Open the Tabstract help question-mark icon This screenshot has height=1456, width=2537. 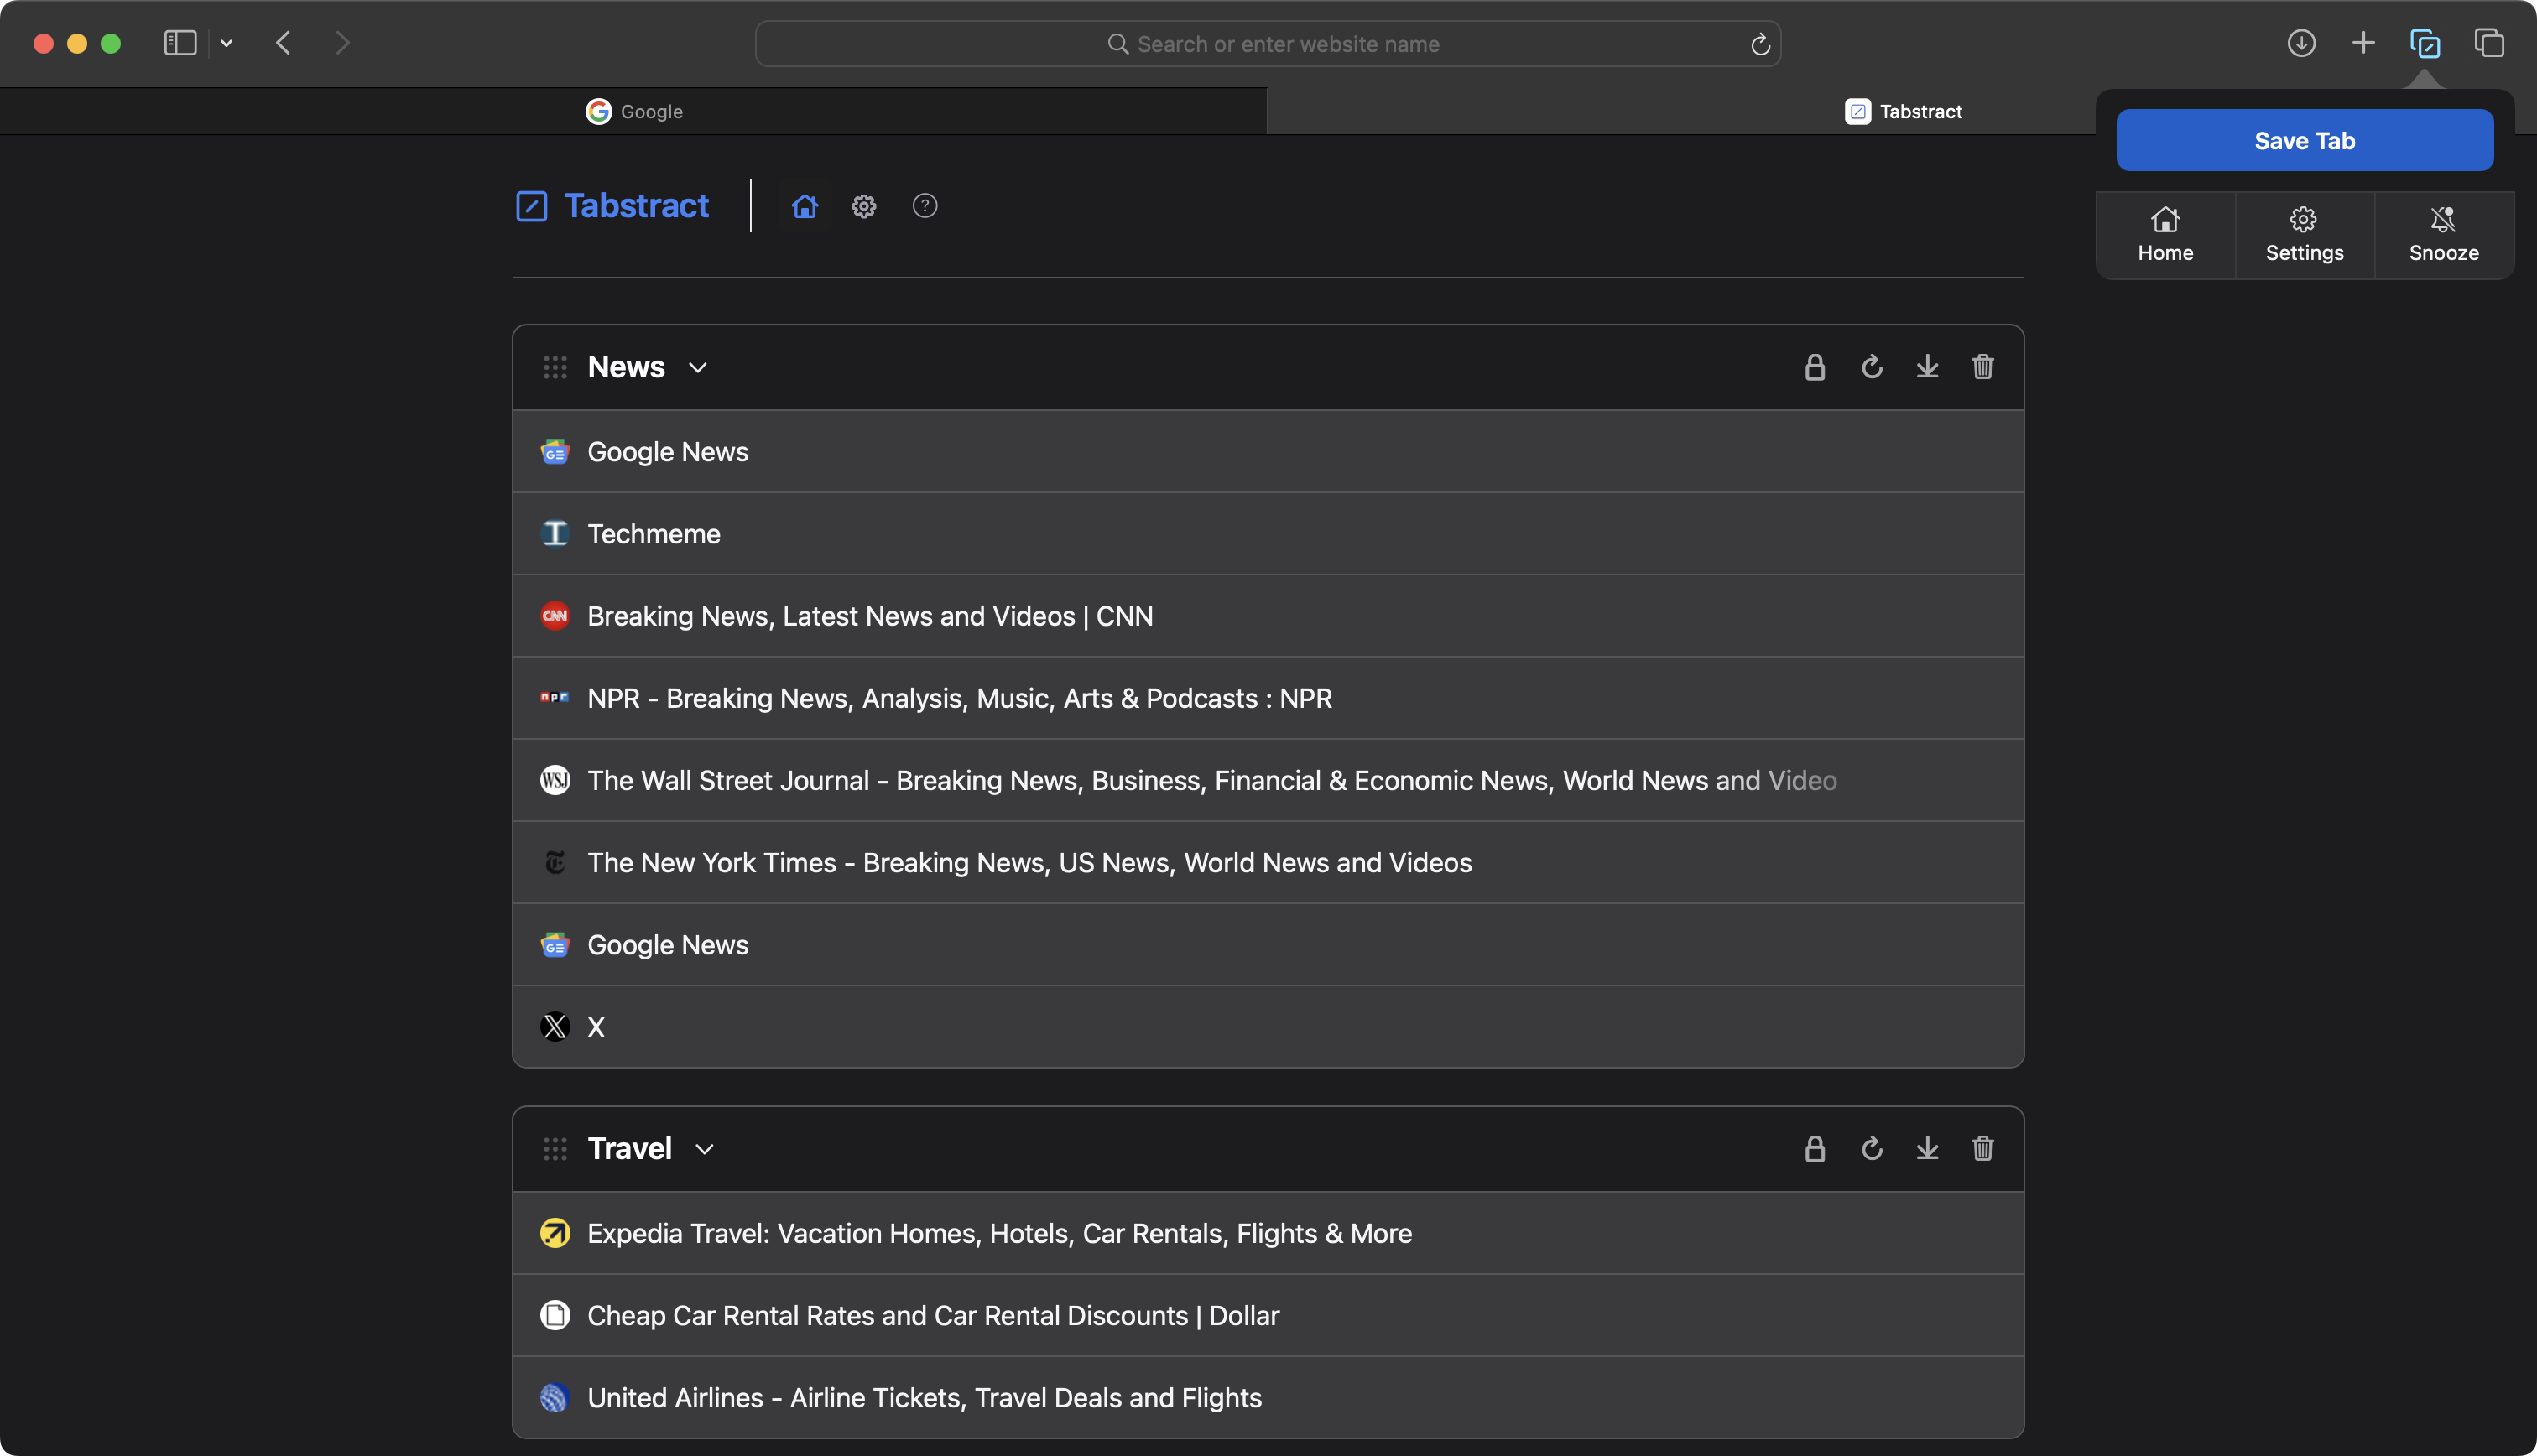click(x=924, y=206)
